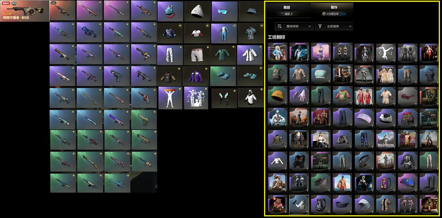
Task: Click the sort order icon
Action: (x=279, y=26)
